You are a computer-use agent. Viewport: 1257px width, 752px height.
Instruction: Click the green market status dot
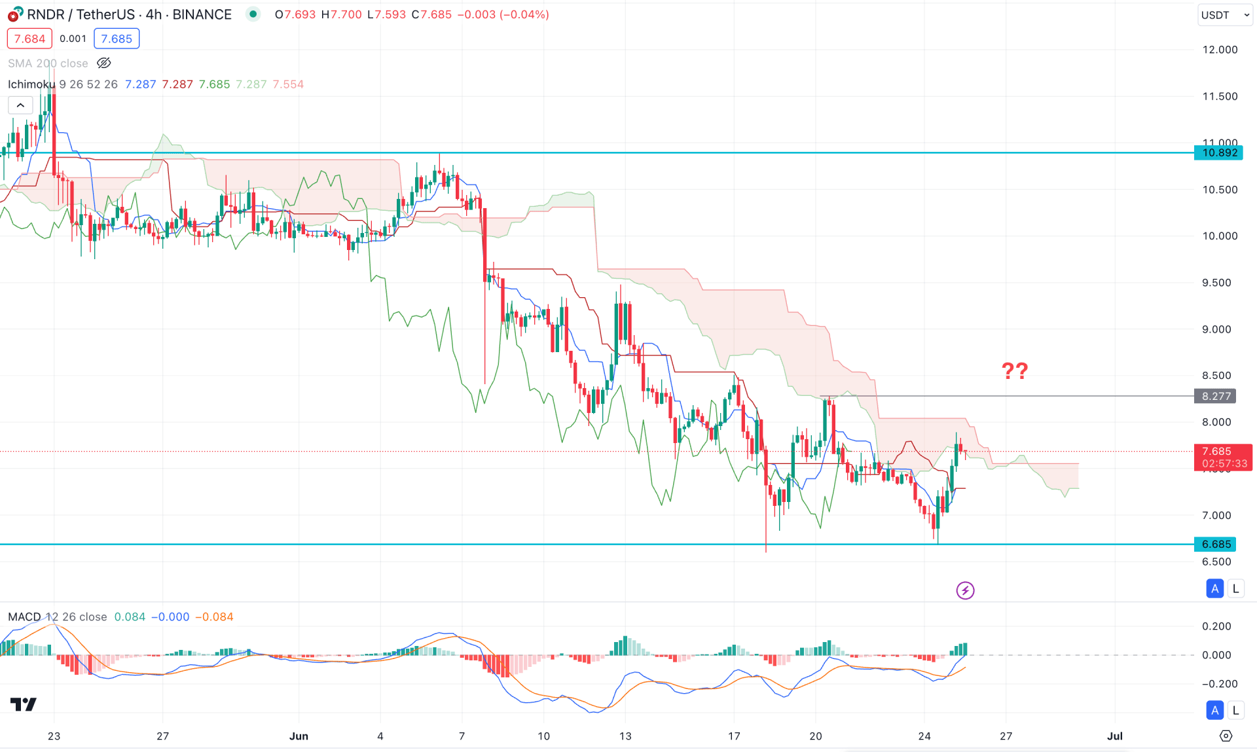click(x=253, y=14)
